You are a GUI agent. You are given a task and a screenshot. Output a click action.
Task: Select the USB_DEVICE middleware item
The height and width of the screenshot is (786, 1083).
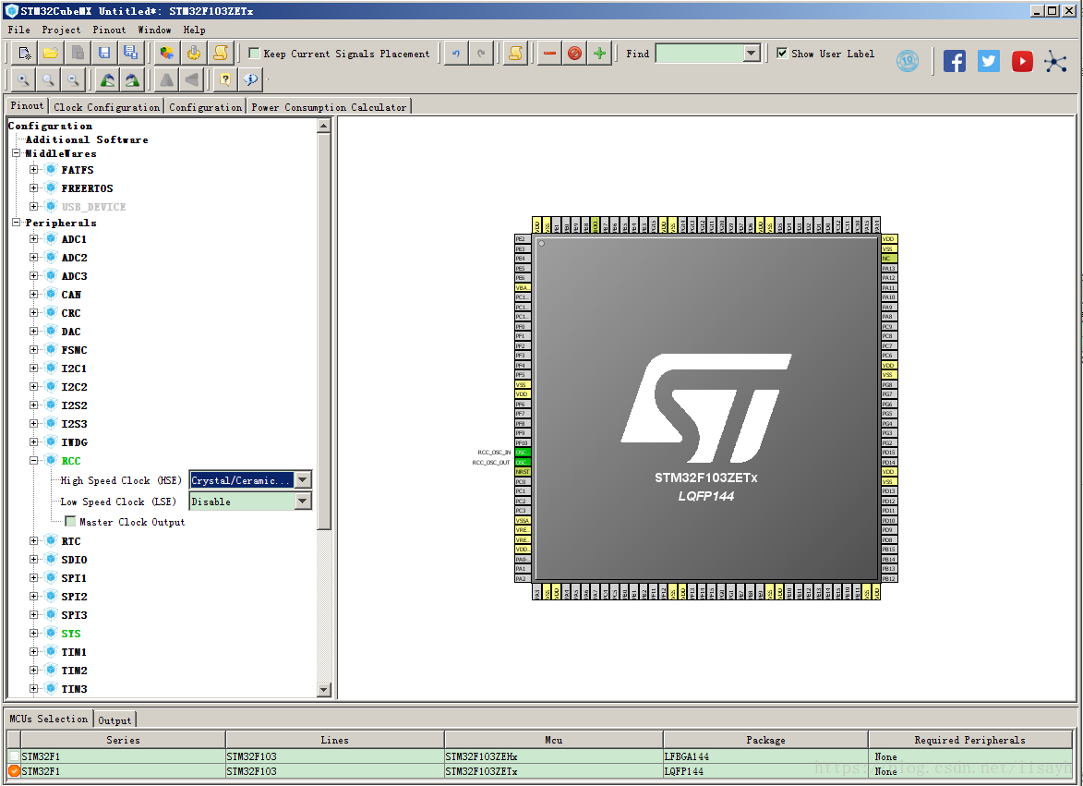click(93, 207)
